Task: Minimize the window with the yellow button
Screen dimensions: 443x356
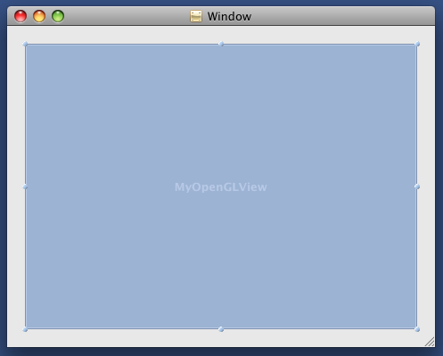Action: pos(39,16)
